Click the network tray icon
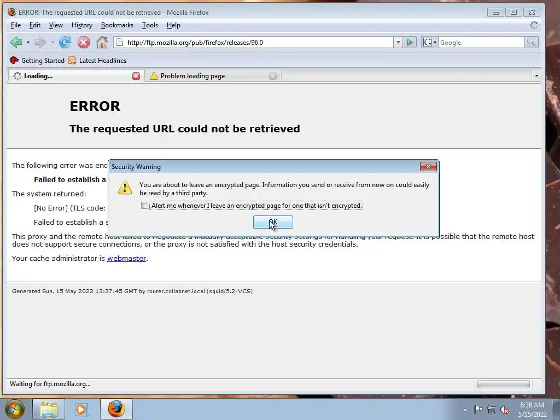Image resolution: width=560 pixels, height=420 pixels. click(492, 410)
